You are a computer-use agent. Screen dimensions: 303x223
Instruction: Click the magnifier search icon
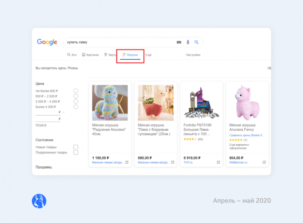pos(197,42)
